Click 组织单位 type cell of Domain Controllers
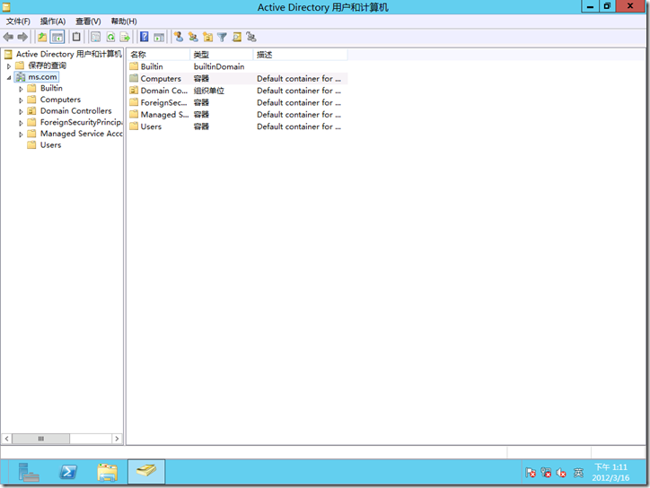650x488 pixels. pos(209,91)
